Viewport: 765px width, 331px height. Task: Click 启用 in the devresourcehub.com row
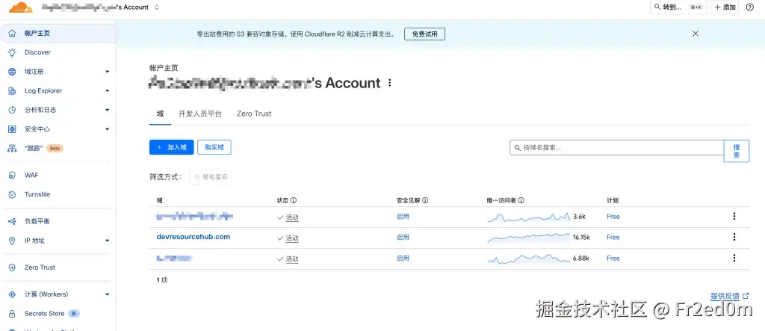(403, 238)
